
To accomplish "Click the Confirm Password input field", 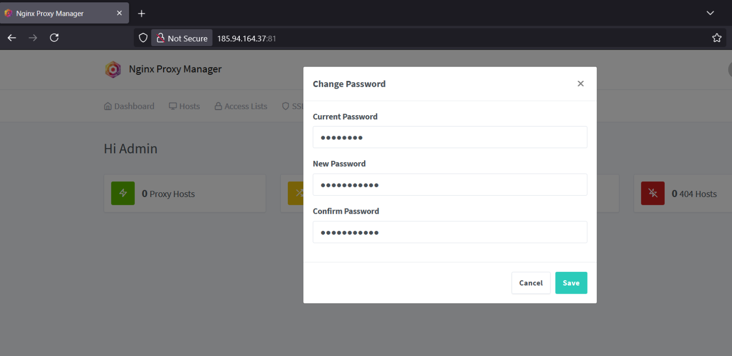I will pos(449,232).
